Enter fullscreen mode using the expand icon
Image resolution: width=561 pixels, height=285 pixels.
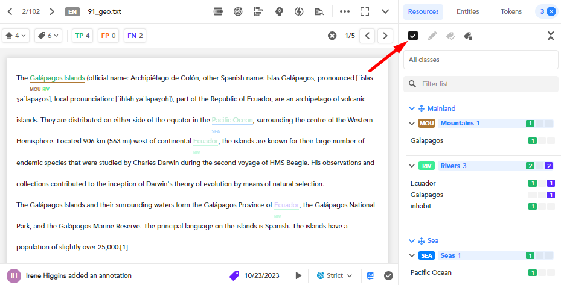coord(364,11)
